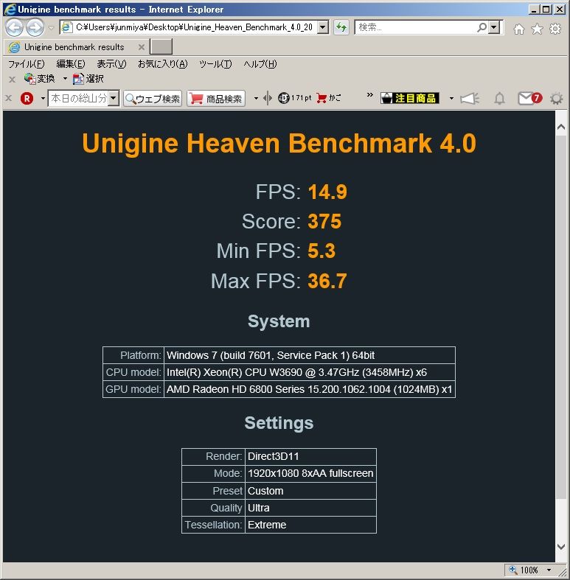
Task: Open the Rakuten toolbar settings gear
Action: coord(556,99)
